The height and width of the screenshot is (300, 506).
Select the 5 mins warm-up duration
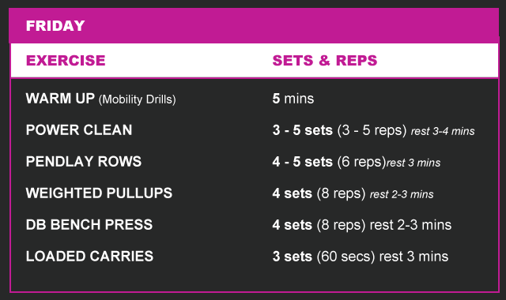(293, 99)
